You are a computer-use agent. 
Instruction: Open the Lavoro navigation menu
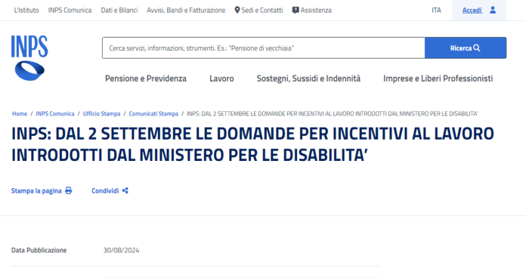(x=221, y=79)
